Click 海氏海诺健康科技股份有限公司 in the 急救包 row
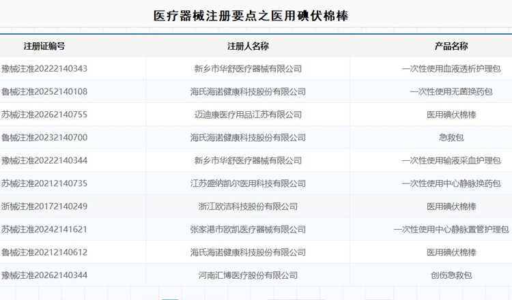 click(x=248, y=138)
